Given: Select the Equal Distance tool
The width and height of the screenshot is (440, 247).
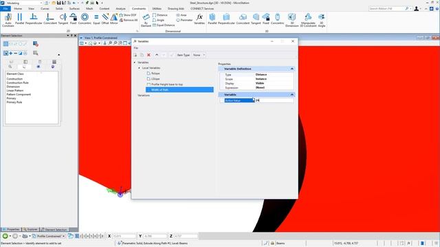Looking at the screenshot, I should [164, 25].
